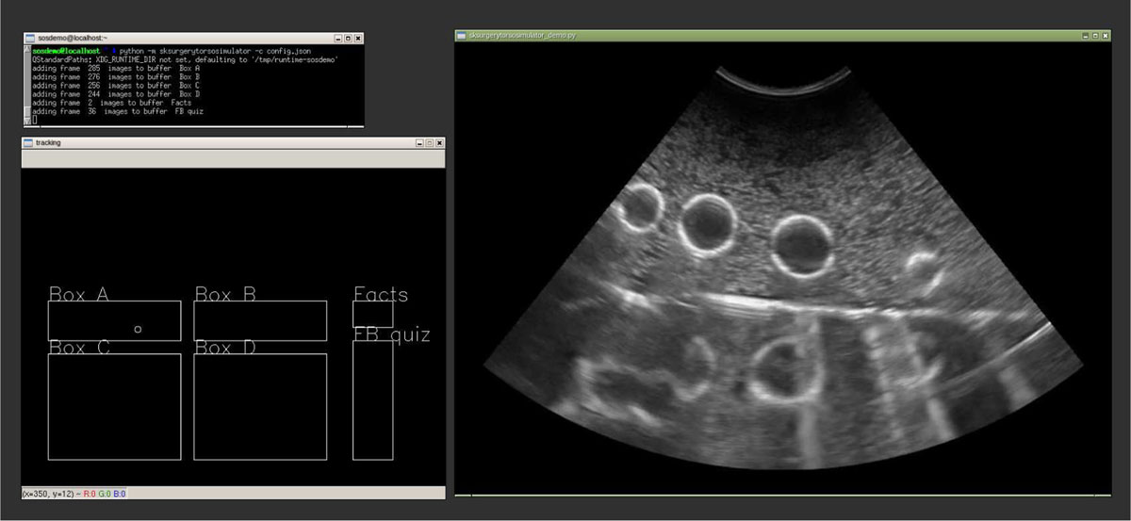Close the tracking window
The width and height of the screenshot is (1131, 521).
[439, 142]
